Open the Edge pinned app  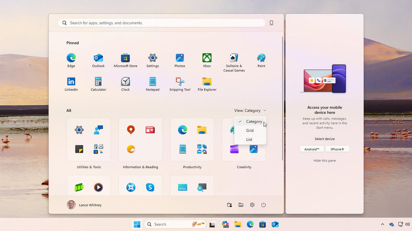coord(71,58)
